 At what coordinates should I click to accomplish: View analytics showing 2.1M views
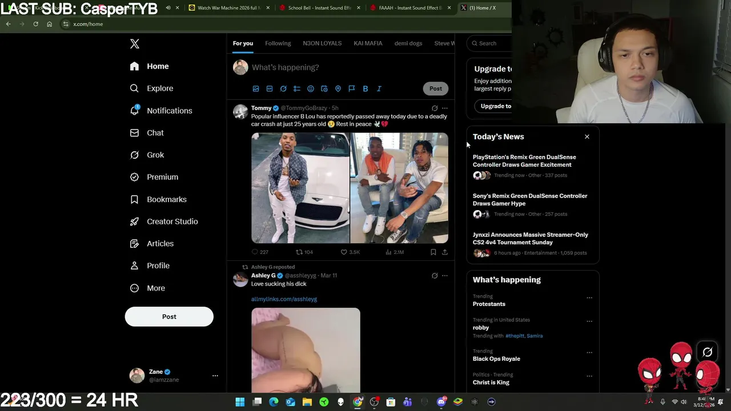pyautogui.click(x=395, y=252)
